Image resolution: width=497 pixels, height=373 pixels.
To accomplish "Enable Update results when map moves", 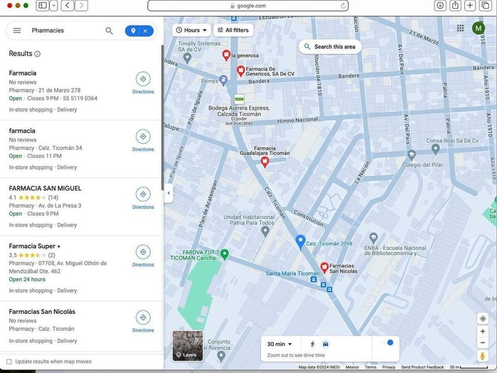I will pos(9,362).
